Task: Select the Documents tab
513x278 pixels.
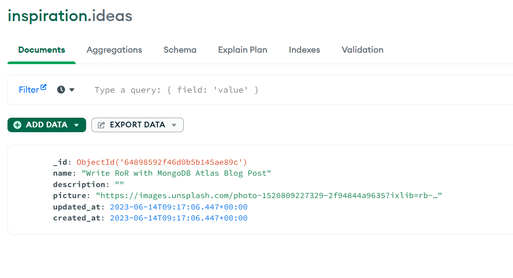Action: (41, 50)
